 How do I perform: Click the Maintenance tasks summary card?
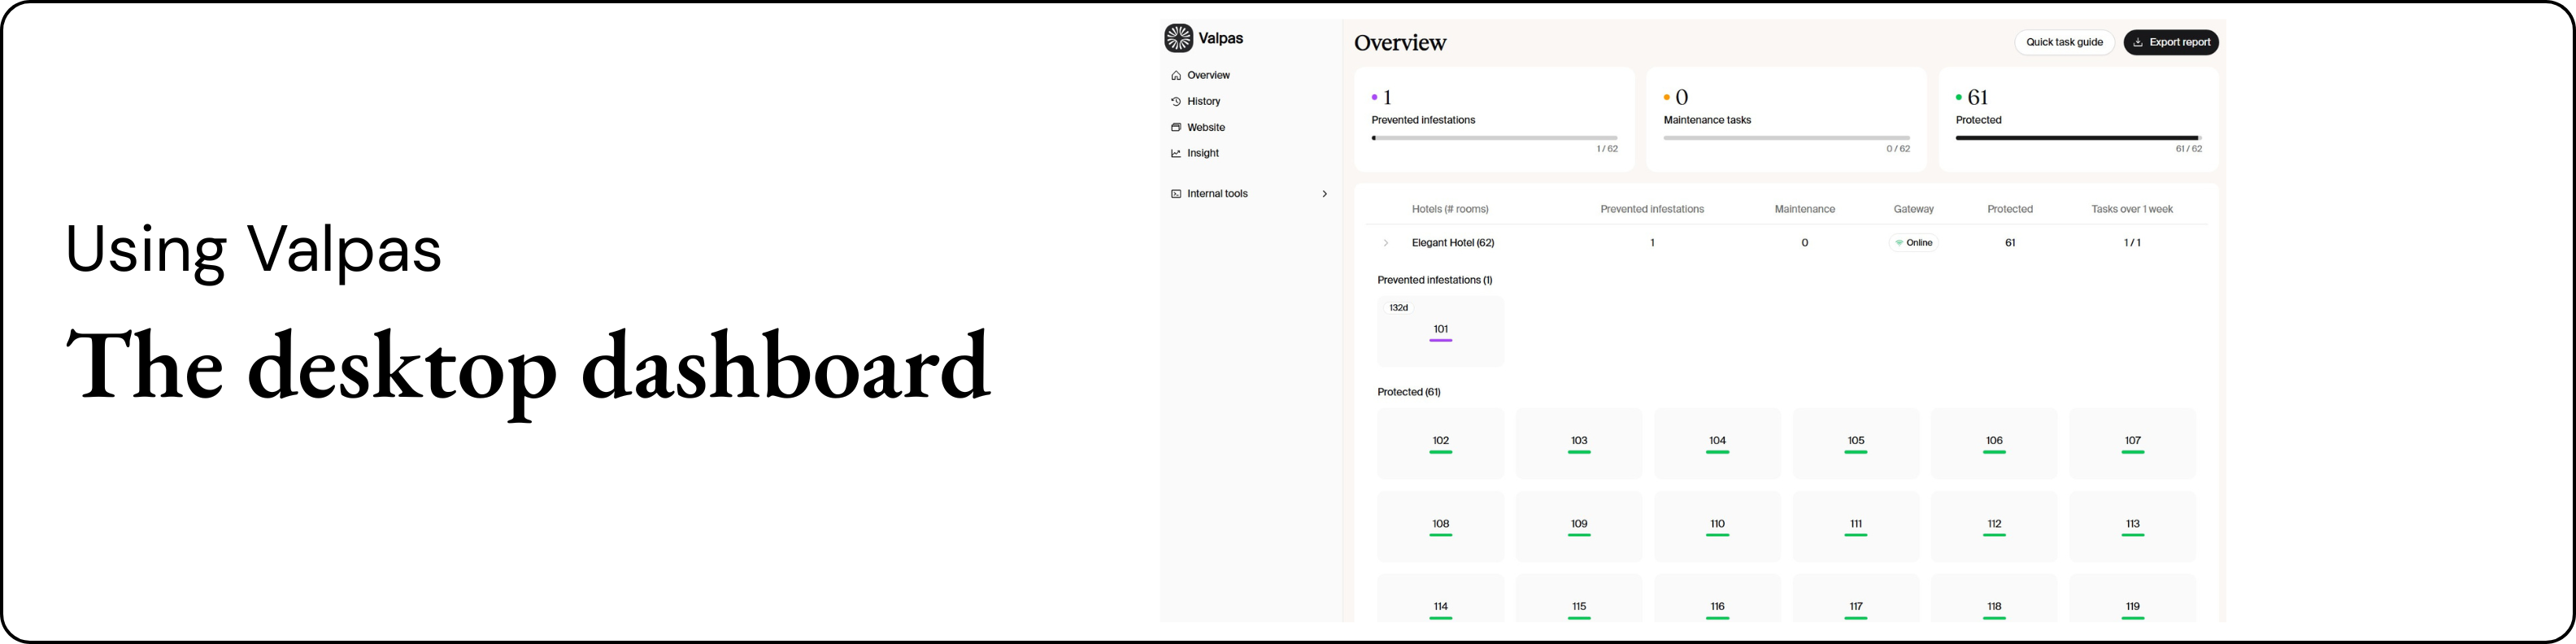click(1786, 119)
